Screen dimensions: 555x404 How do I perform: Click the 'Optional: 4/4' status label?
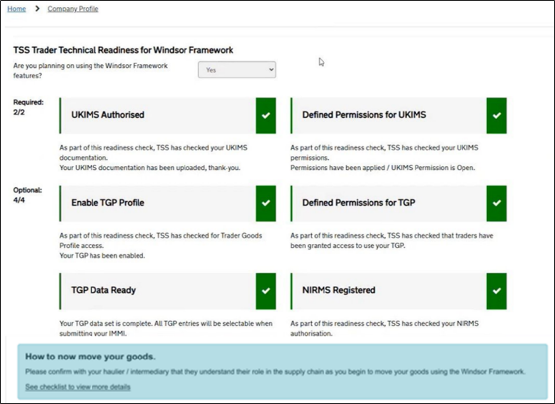(x=27, y=195)
